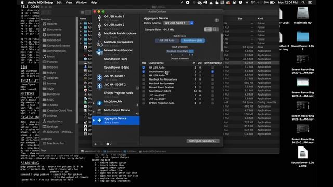Click the Finder sidebar AirDrop icon

point(45,116)
